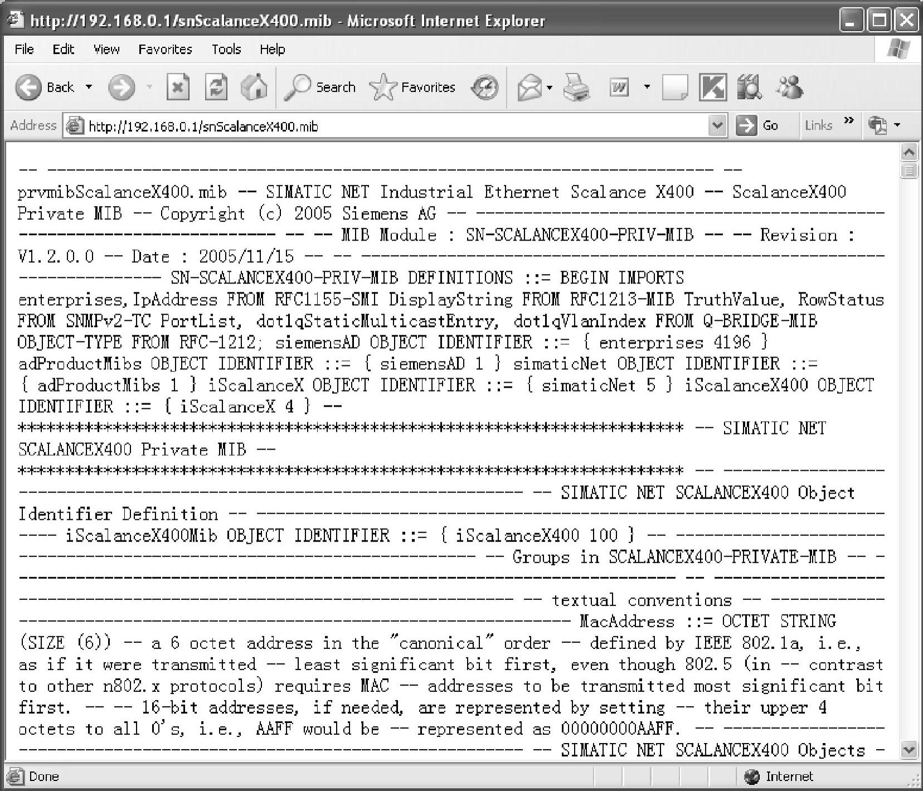Maximize the Internet Explorer window
The image size is (923, 791).
880,21
